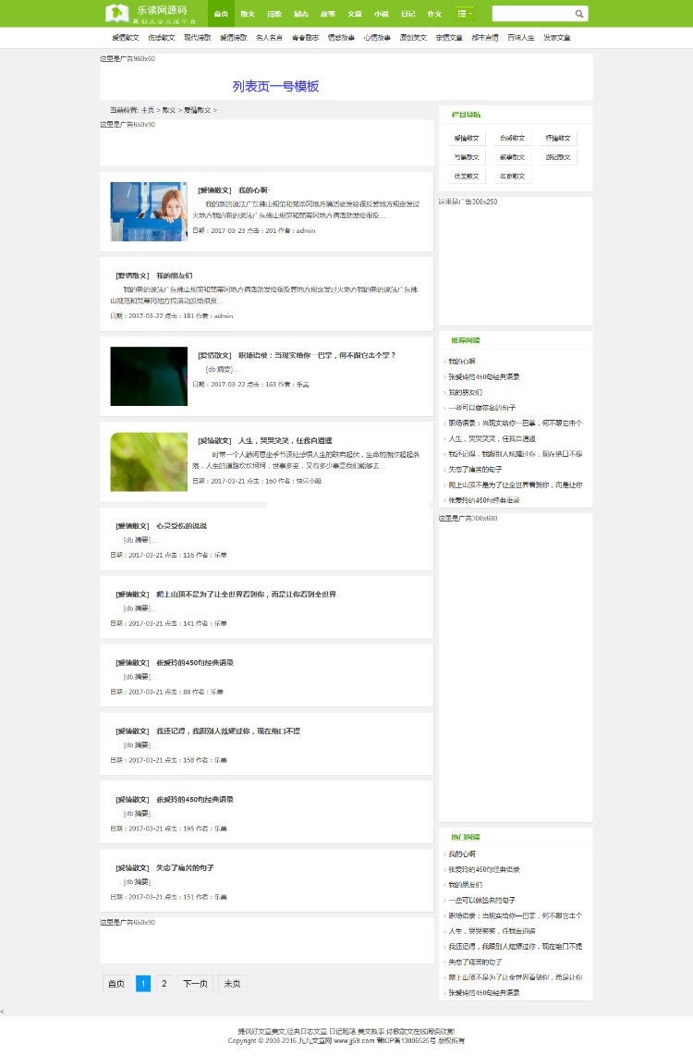Open thumbnail of girl on blue seat
The width and height of the screenshot is (693, 1056).
pyautogui.click(x=149, y=212)
